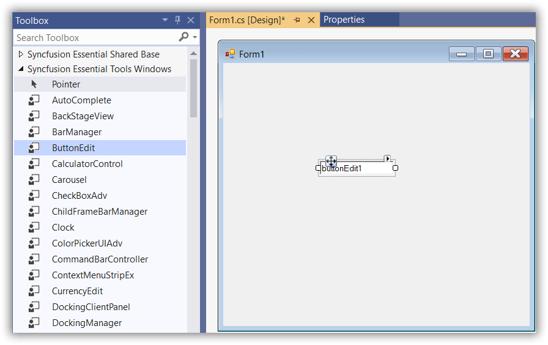
Task: Collapse Syncfusion Essential Tools Windows group
Action: coord(21,69)
